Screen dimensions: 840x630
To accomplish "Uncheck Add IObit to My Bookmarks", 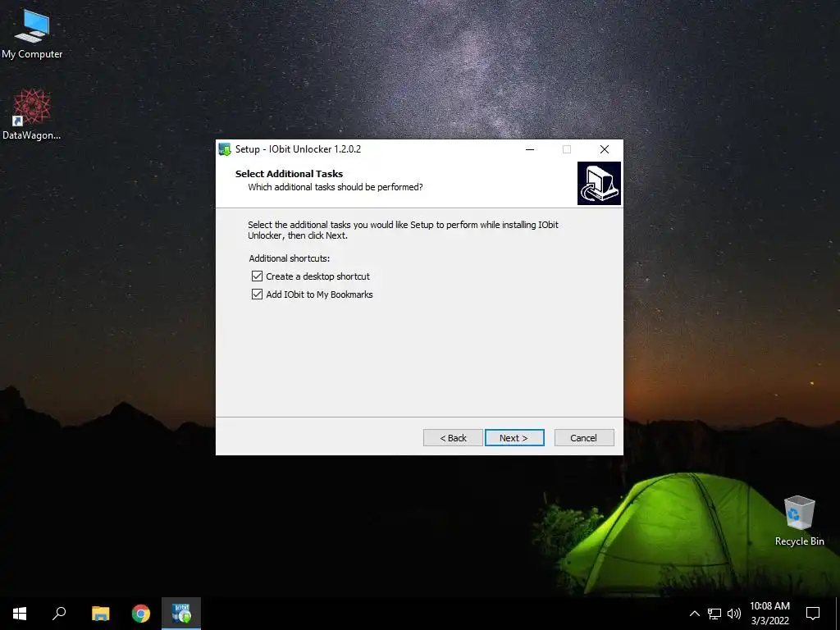I will (257, 294).
